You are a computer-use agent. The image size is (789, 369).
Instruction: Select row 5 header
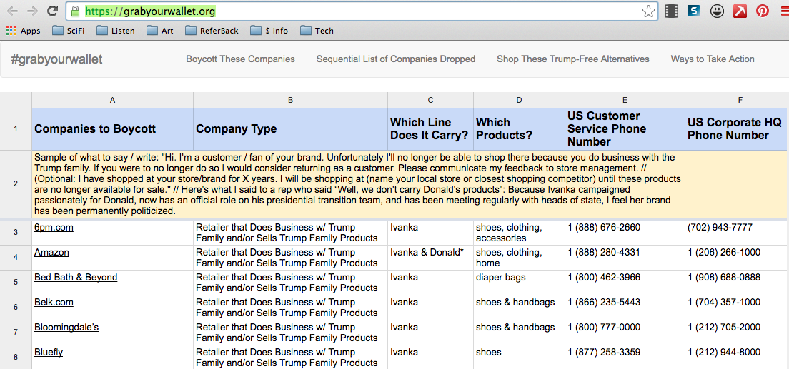(16, 283)
